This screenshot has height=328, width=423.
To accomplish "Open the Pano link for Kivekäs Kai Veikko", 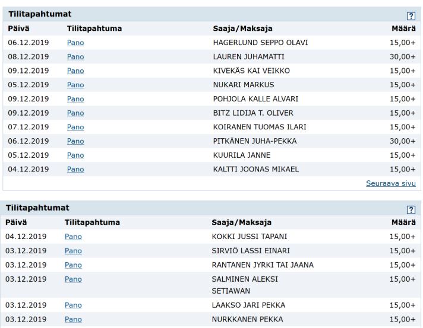I will 75,71.
